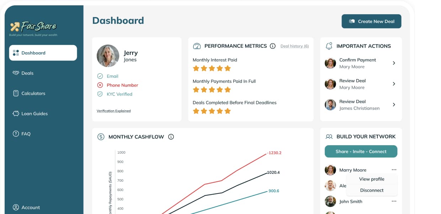Image resolution: width=441 pixels, height=214 pixels.
Task: Click the Phone Number unverified status icon
Action: (x=100, y=85)
